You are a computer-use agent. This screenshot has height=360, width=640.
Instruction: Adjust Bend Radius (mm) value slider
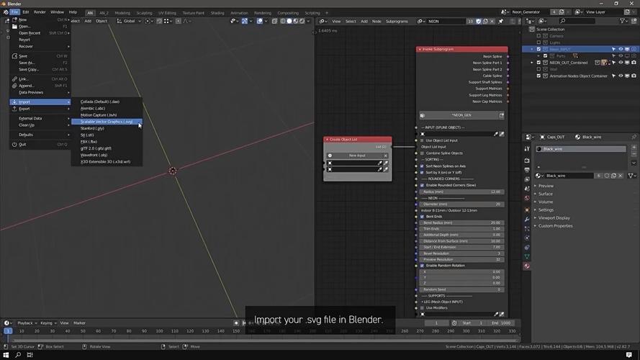coord(461,223)
